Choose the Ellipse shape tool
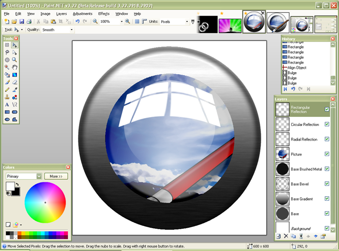The height and width of the screenshot is (251, 339). coord(7,119)
